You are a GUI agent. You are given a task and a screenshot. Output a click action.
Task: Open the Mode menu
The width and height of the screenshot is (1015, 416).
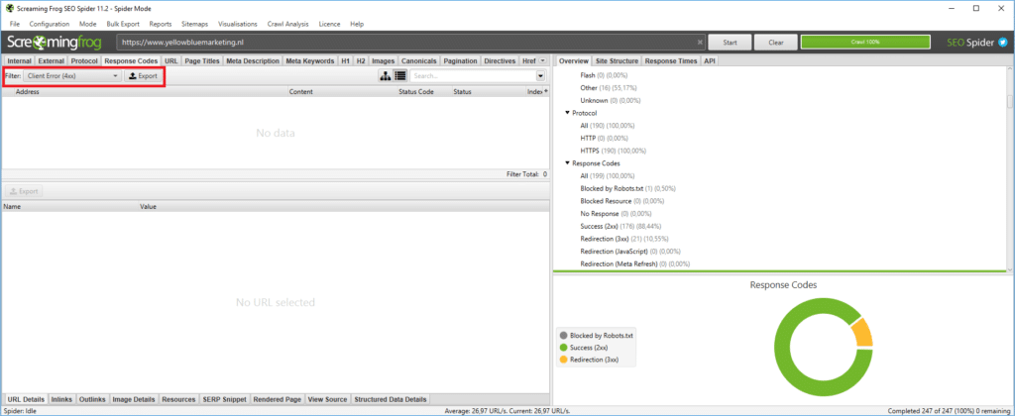(x=87, y=24)
